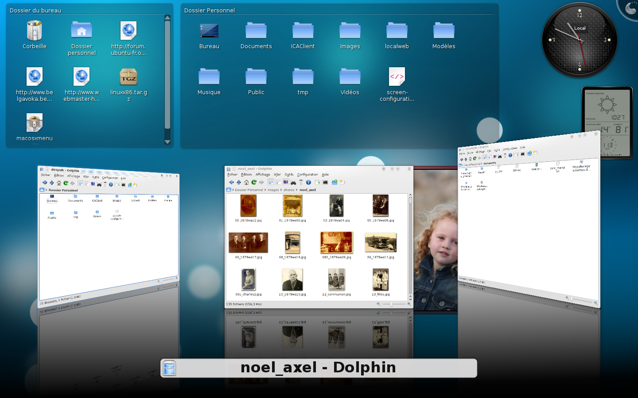Switch to Details view mode in Dolphin
The image size is (638, 398).
click(x=278, y=182)
